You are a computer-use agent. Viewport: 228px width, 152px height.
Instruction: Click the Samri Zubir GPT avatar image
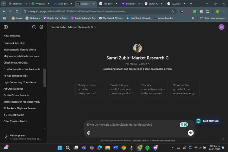coord(137,48)
